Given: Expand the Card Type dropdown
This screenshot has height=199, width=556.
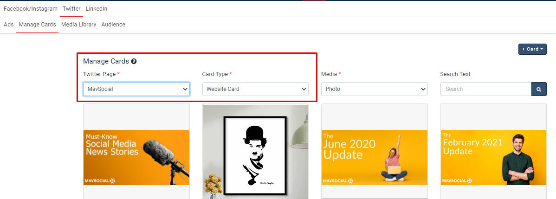Looking at the screenshot, I should click(255, 89).
